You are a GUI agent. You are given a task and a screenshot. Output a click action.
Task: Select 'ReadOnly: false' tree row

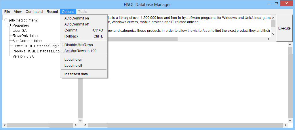25,36
